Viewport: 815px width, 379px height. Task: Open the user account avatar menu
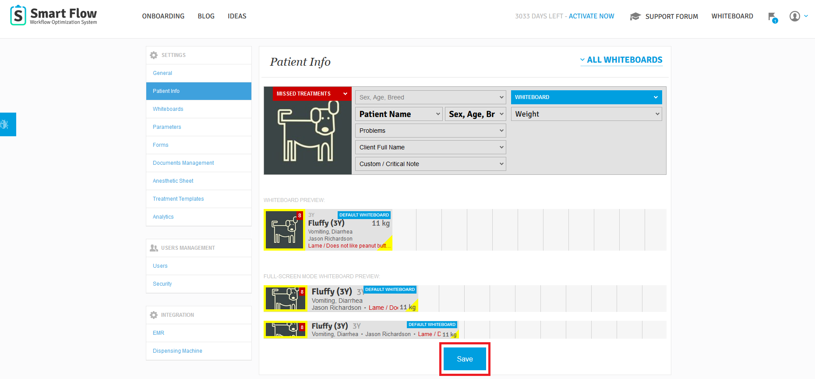point(794,16)
